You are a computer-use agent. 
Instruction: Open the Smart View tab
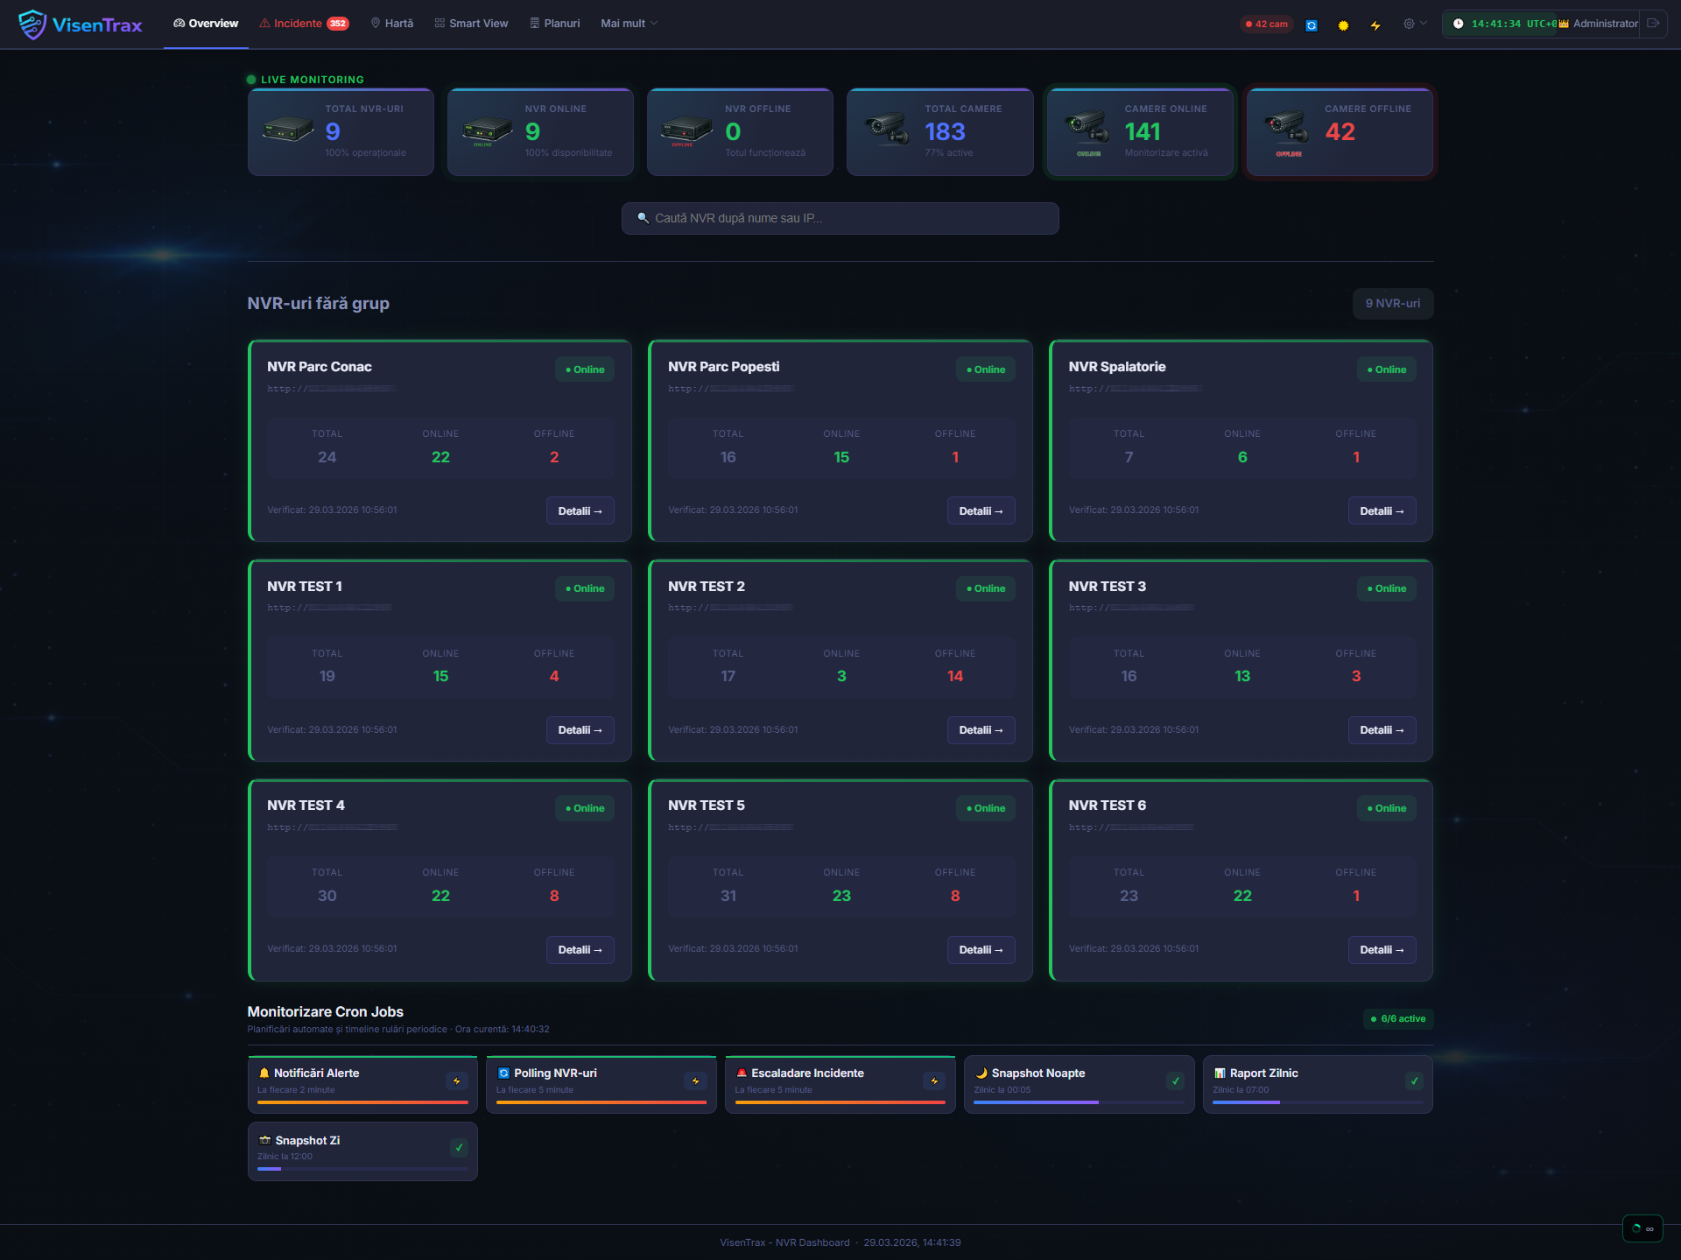(471, 24)
